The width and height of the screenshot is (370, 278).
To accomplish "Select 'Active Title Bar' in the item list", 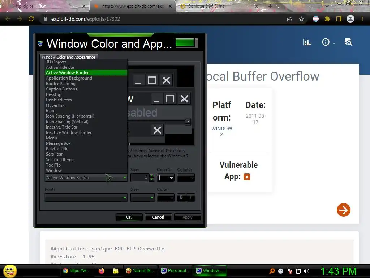I will click(x=86, y=67).
